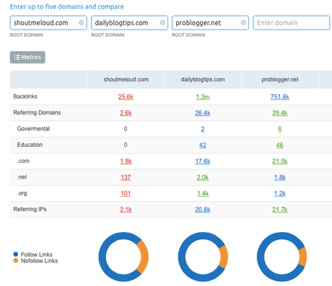Image resolution: width=332 pixels, height=286 pixels.
Task: Open problogger.net Education value 46
Action: [x=280, y=145]
